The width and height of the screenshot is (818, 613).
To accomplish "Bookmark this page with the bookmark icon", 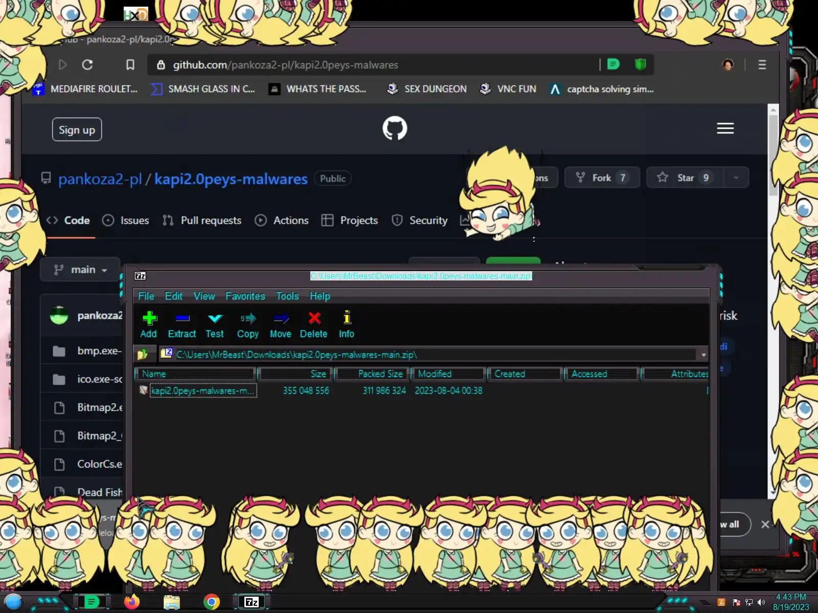I will point(130,65).
